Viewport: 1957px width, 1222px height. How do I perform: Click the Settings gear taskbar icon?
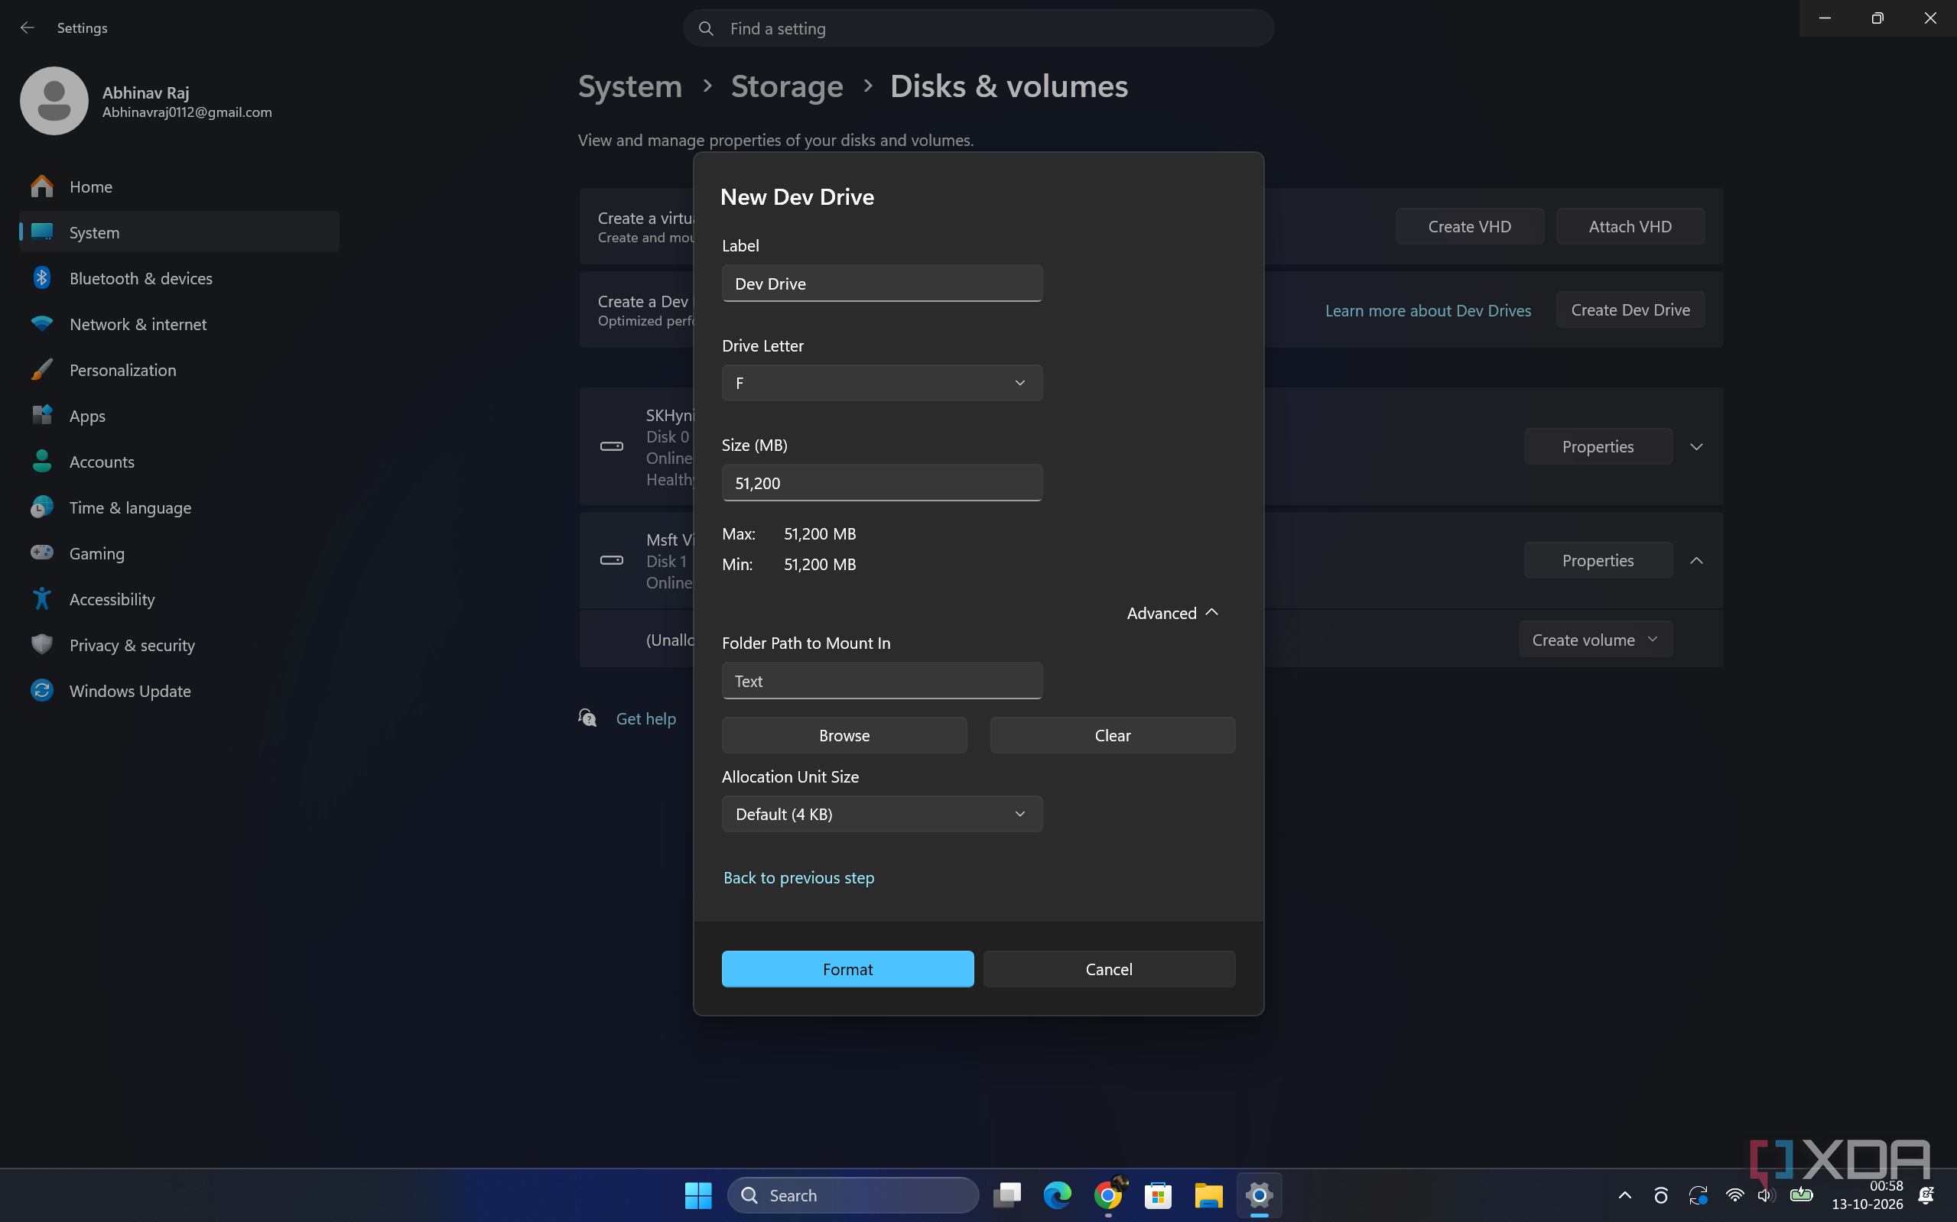[x=1259, y=1194]
